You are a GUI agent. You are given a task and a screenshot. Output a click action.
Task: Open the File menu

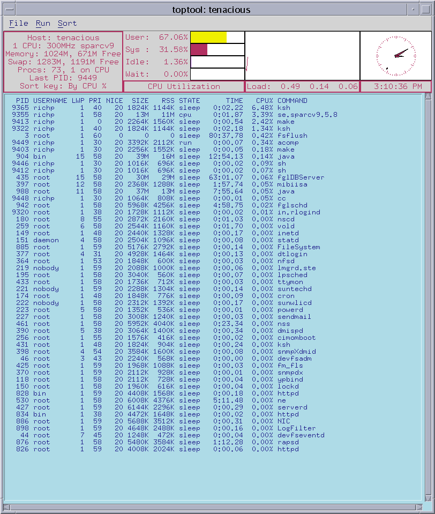tap(18, 24)
